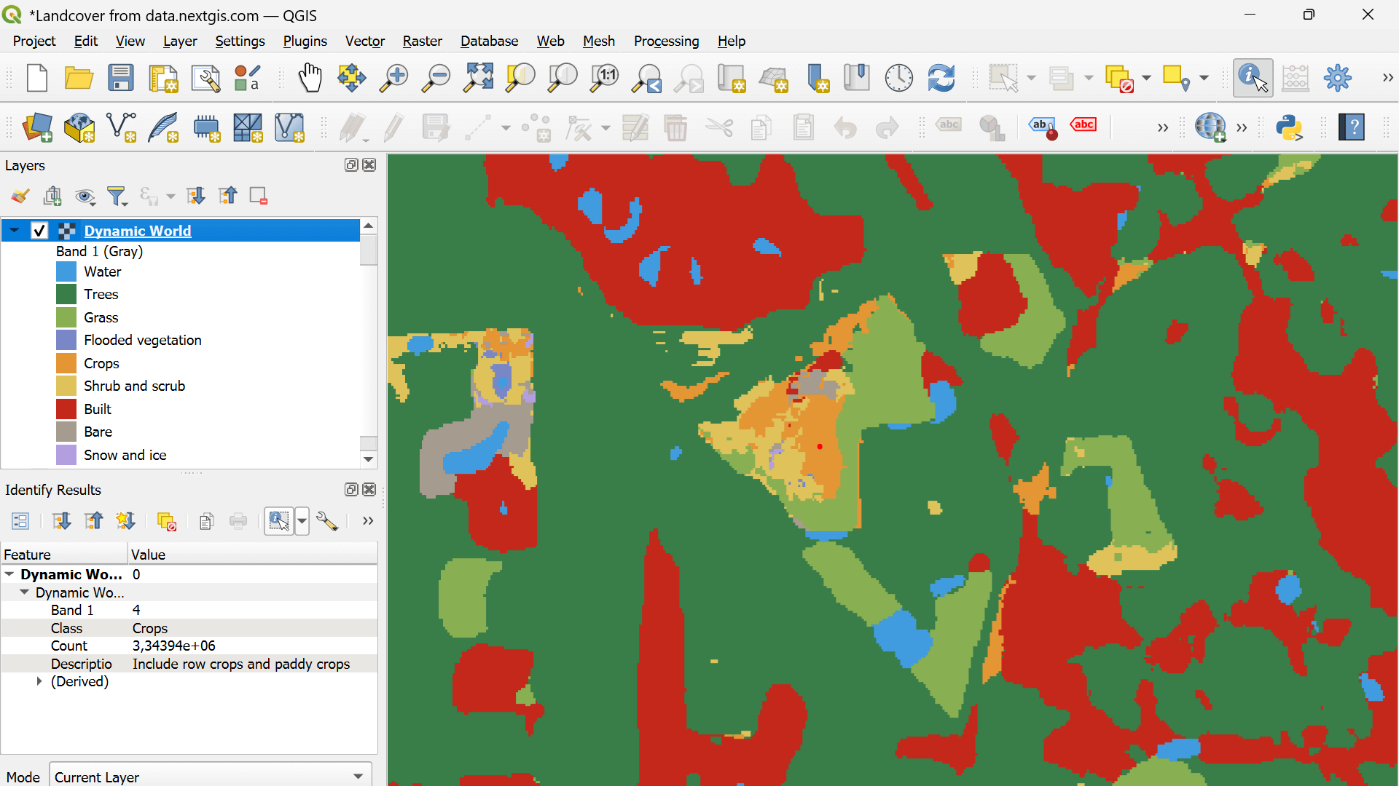Select the Band 1 value row
Viewport: 1399px width, 786px height.
[x=189, y=610]
